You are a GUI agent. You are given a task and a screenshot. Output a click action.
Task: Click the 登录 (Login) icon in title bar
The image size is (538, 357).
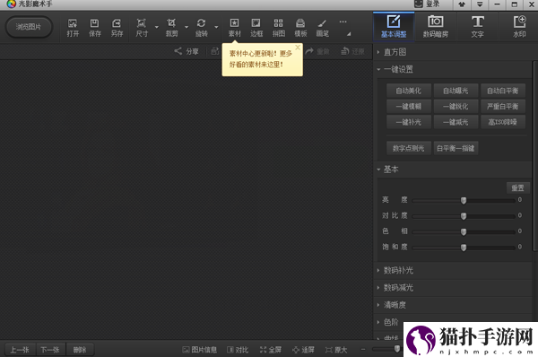pos(419,4)
